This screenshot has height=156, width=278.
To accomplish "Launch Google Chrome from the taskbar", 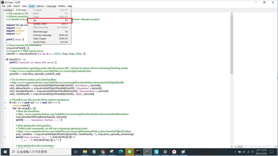I will [x=103, y=152].
